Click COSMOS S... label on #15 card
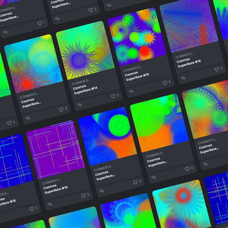The height and width of the screenshot is (228, 228). 133,69
